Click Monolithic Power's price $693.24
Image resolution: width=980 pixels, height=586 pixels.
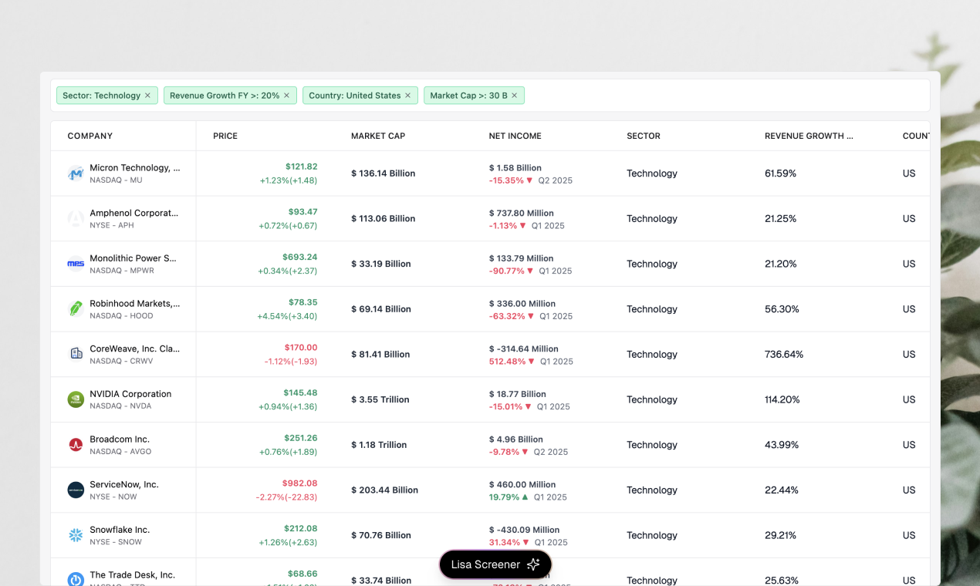pos(300,257)
